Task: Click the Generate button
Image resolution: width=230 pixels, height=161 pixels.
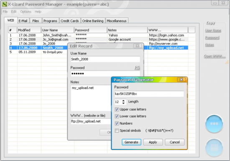Action: coord(131,142)
